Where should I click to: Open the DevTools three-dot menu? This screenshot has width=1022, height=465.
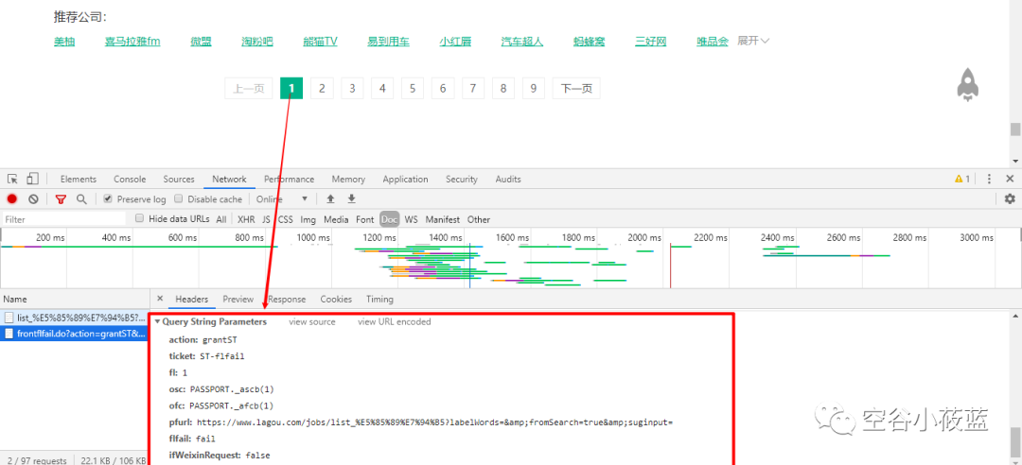990,179
